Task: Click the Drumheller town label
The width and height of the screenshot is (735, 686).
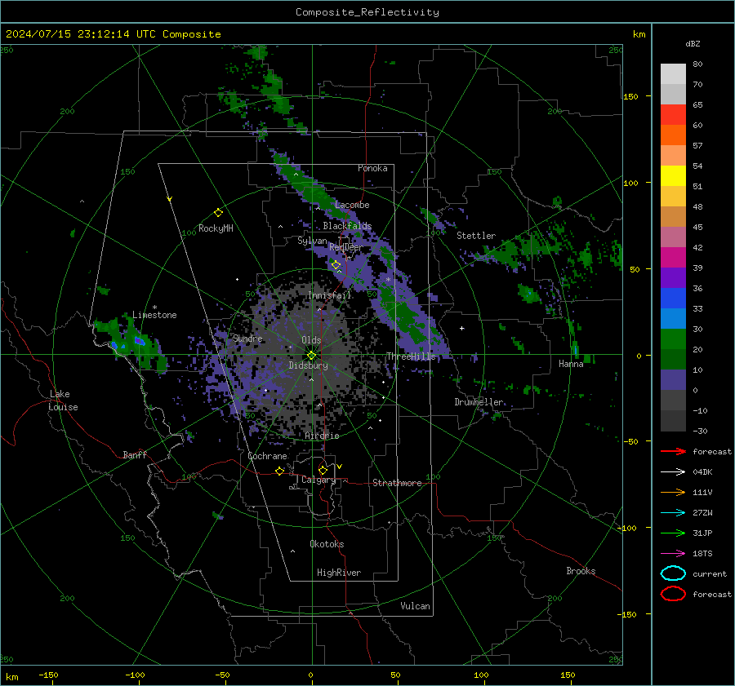Action: [x=479, y=402]
